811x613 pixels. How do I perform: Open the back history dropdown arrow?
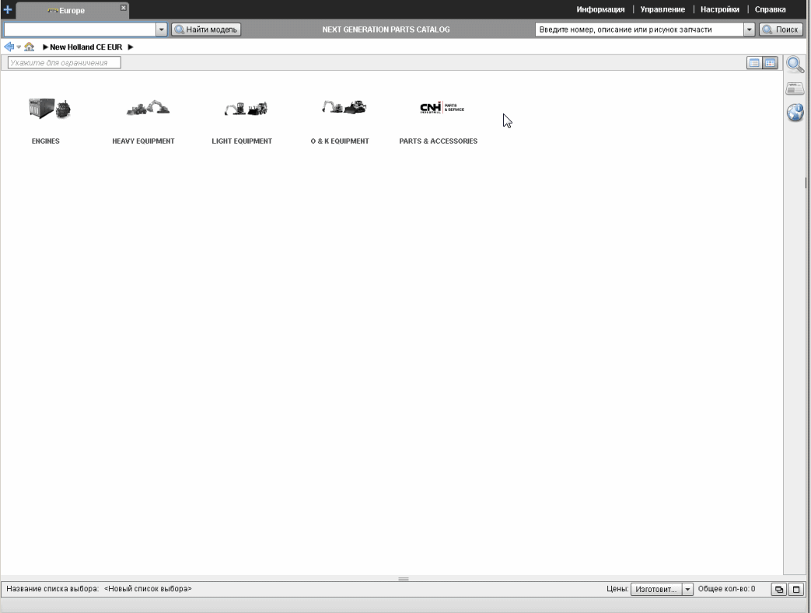click(19, 47)
